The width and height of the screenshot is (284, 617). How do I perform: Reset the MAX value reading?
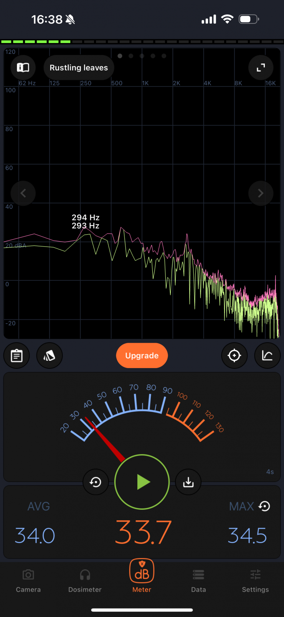pyautogui.click(x=264, y=506)
